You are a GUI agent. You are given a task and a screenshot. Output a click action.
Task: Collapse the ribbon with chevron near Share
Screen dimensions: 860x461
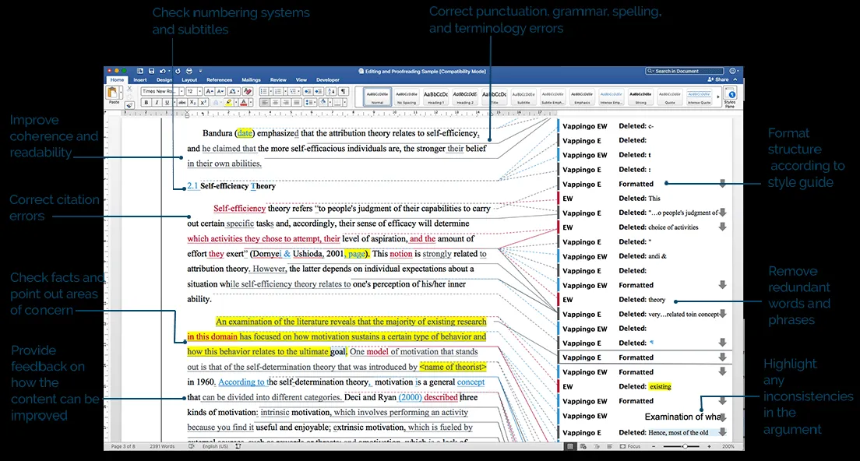(735, 79)
